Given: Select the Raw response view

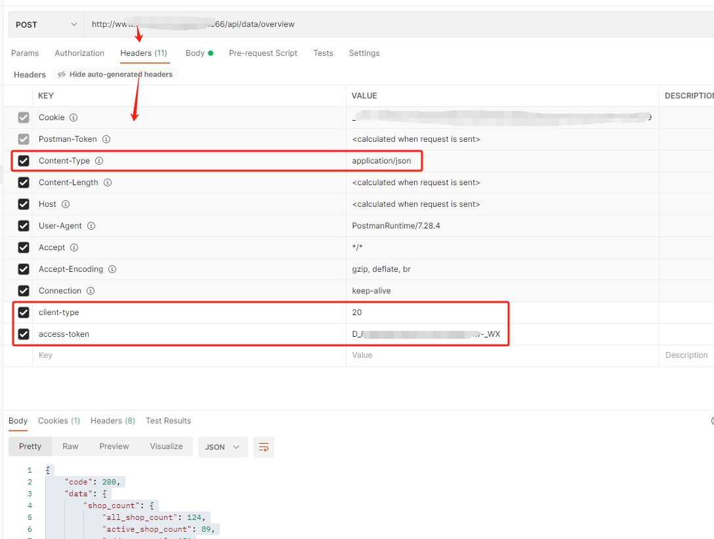Looking at the screenshot, I should [70, 446].
